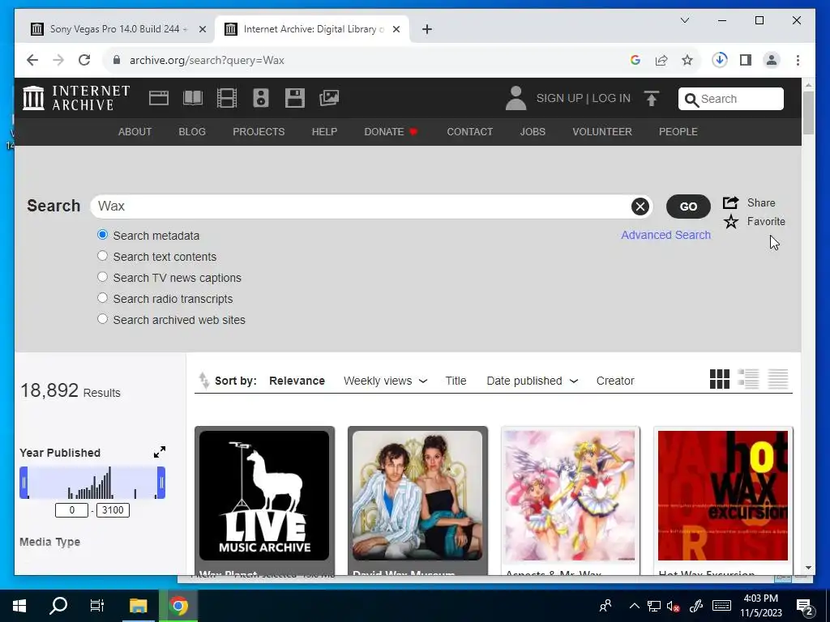Viewport: 830px width, 622px height.
Task: Select Search TV news captions option
Action: point(103,277)
